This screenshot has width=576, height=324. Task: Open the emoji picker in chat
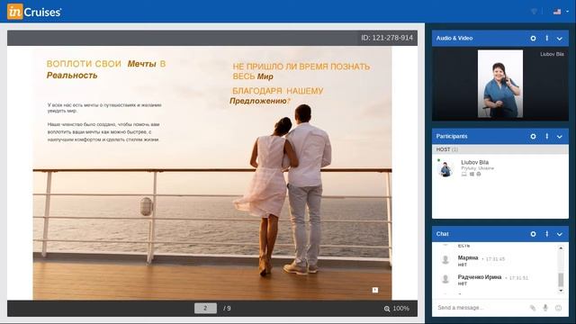pos(558,308)
